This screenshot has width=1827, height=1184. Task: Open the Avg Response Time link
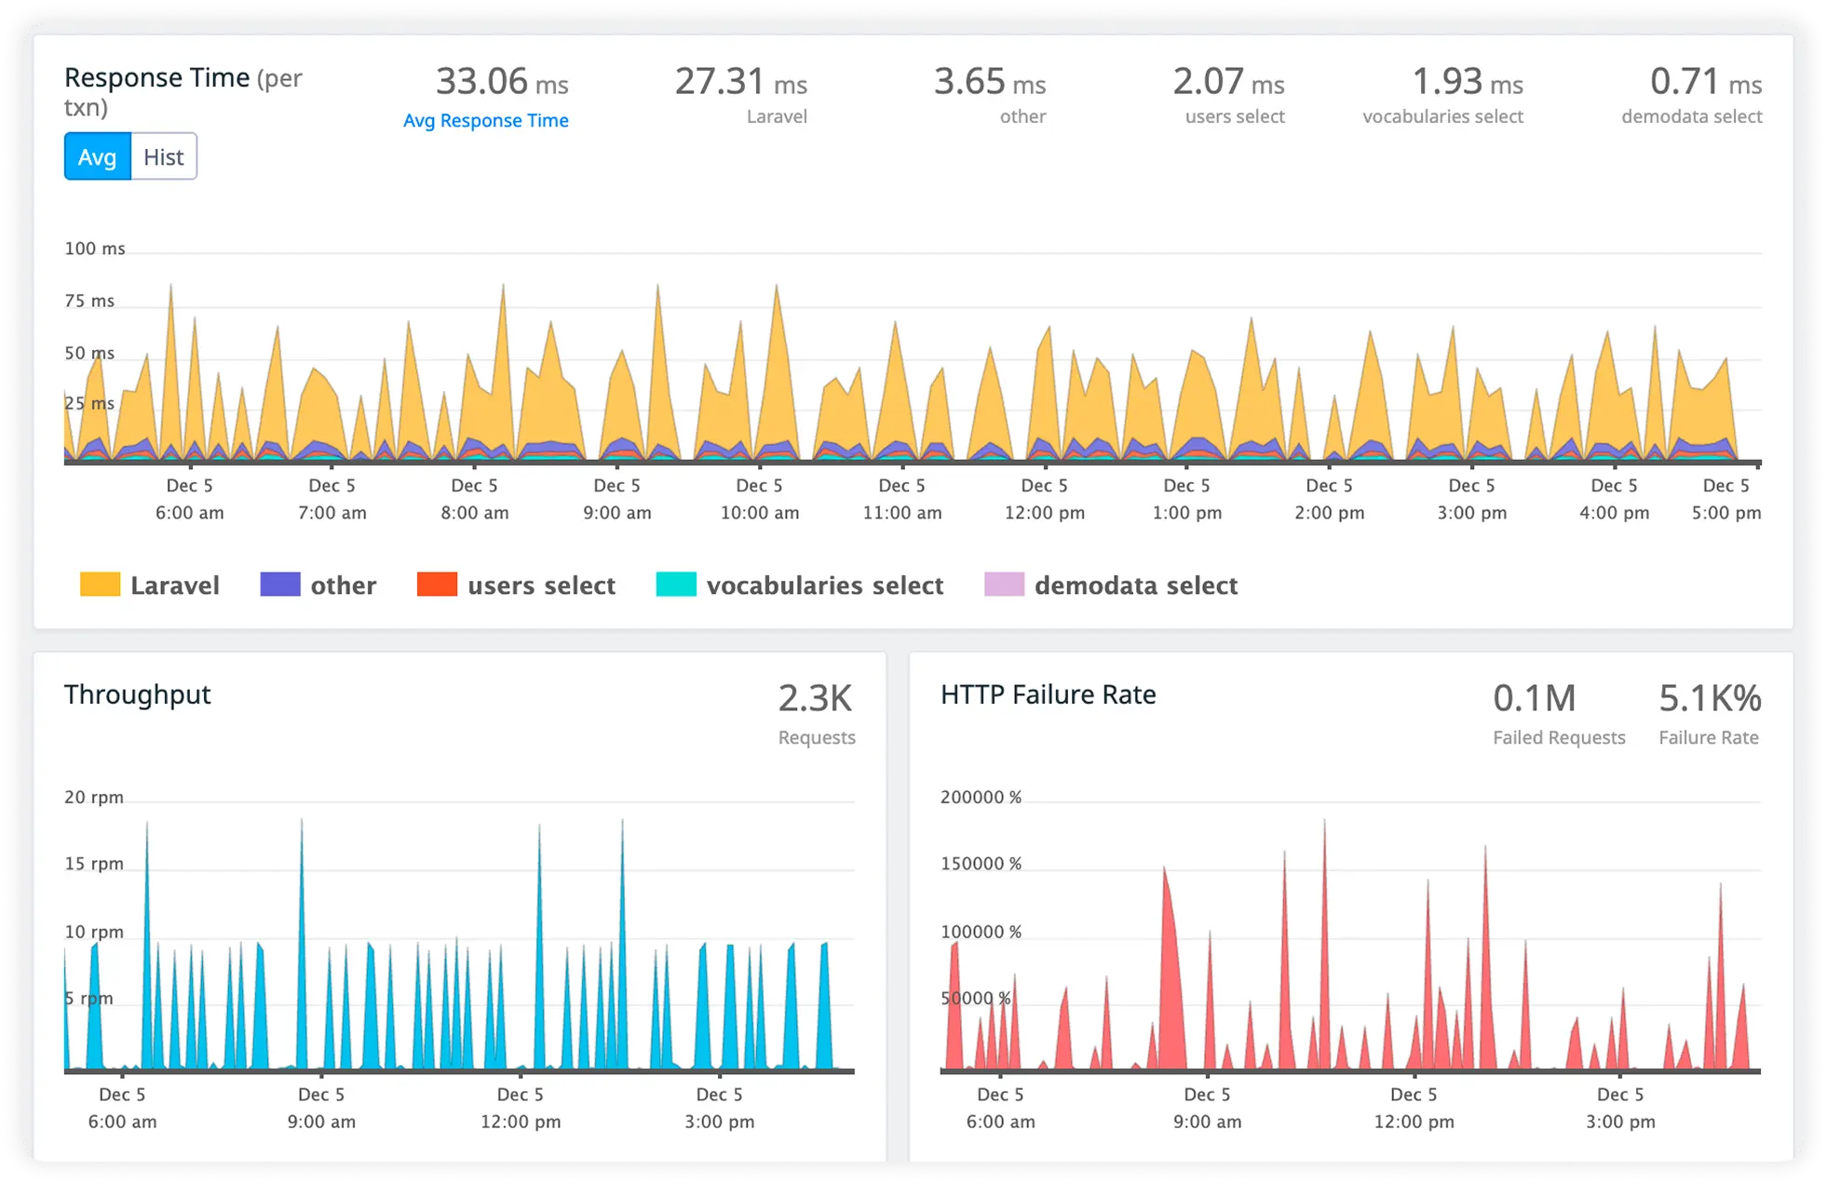[x=485, y=120]
